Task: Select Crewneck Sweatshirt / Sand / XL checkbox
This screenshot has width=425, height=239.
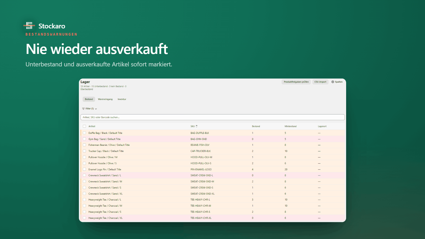Action: tap(84, 194)
